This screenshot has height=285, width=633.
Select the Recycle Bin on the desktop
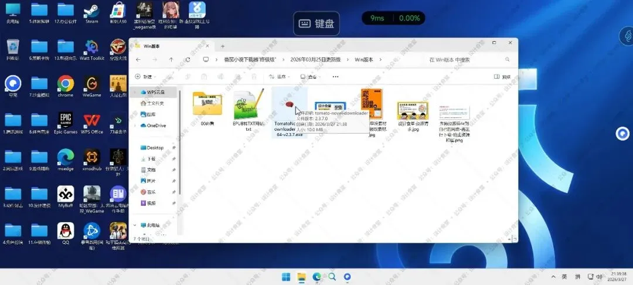[13, 49]
